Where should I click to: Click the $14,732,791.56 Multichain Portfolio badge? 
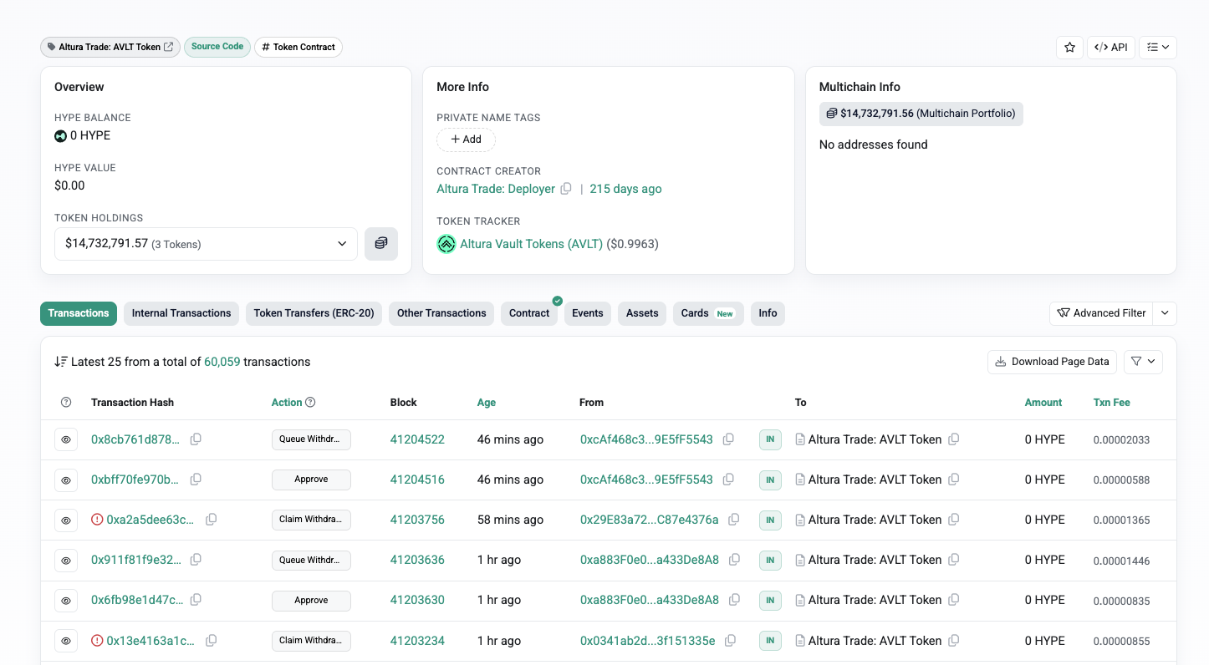tap(921, 114)
